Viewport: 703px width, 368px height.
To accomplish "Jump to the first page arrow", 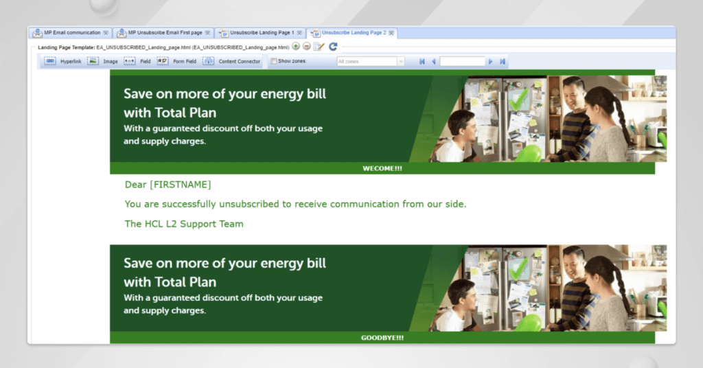I will tap(422, 61).
